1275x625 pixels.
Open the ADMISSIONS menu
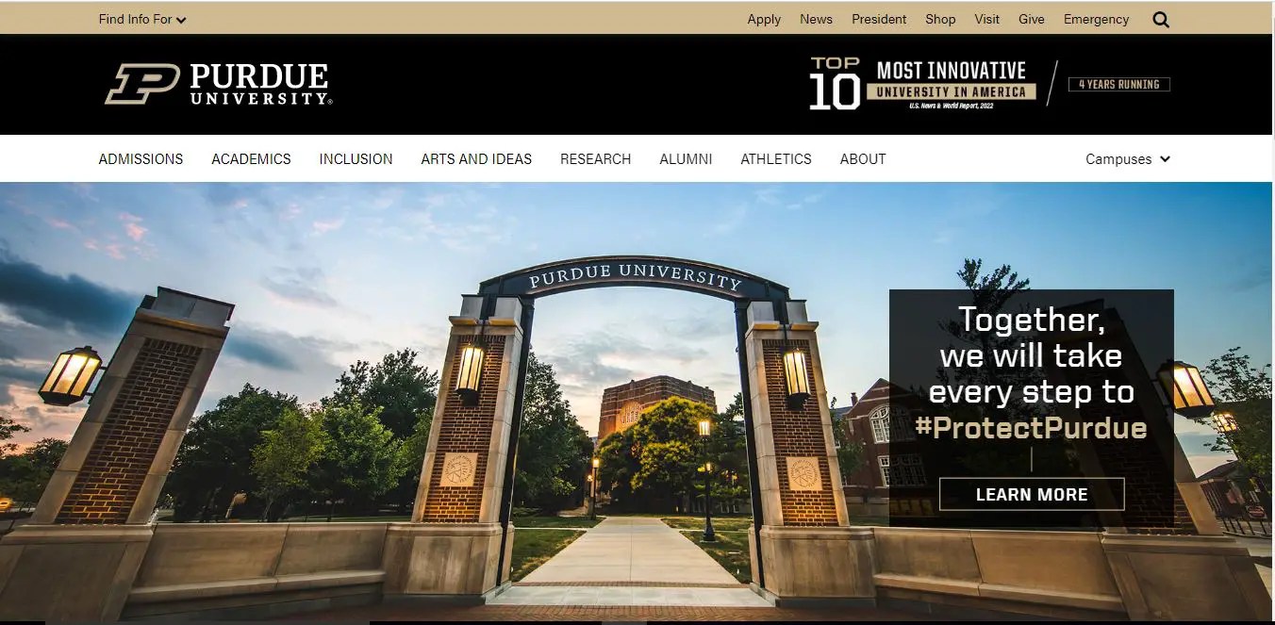point(141,158)
